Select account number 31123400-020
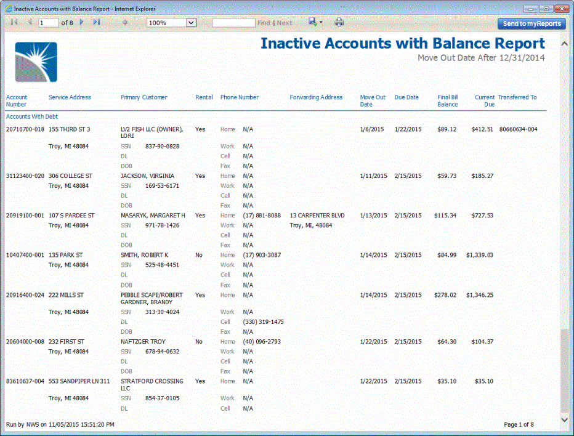This screenshot has width=574, height=436. click(25, 176)
